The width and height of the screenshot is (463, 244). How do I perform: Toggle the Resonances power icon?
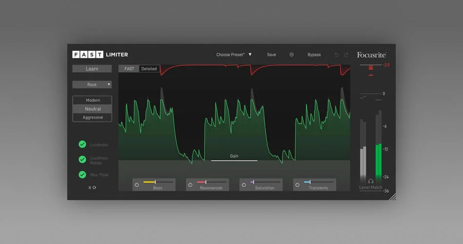pyautogui.click(x=191, y=185)
